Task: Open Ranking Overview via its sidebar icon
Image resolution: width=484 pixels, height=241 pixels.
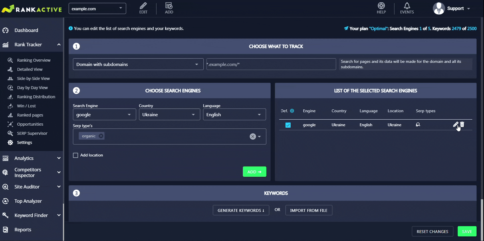Action: pyautogui.click(x=10, y=60)
